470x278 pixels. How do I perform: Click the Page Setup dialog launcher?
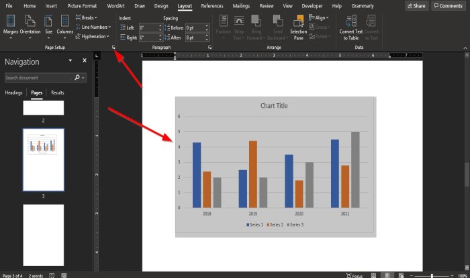coord(114,49)
